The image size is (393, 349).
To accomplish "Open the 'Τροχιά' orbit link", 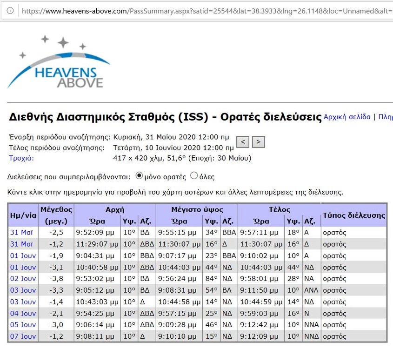I will tap(21, 158).
